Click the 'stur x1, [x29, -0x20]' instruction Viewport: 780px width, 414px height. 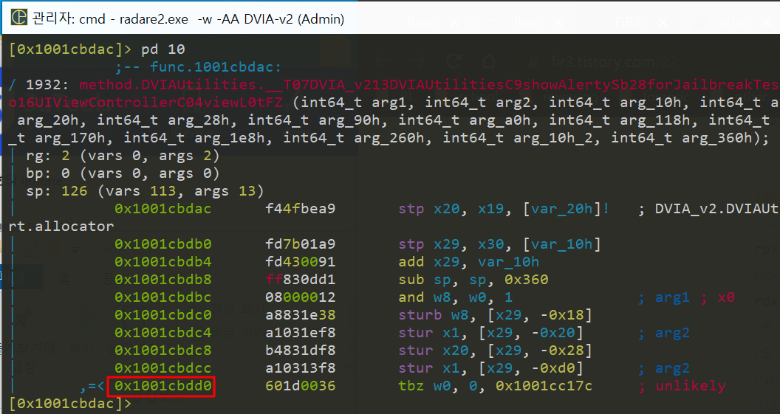(x=490, y=333)
